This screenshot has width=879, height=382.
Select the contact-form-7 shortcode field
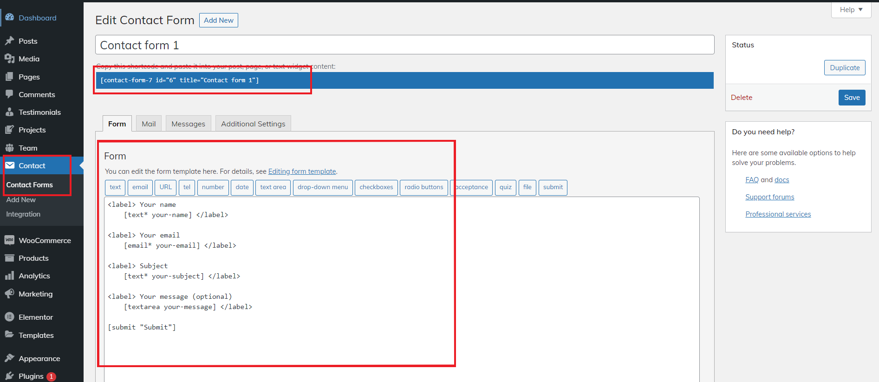pyautogui.click(x=404, y=80)
